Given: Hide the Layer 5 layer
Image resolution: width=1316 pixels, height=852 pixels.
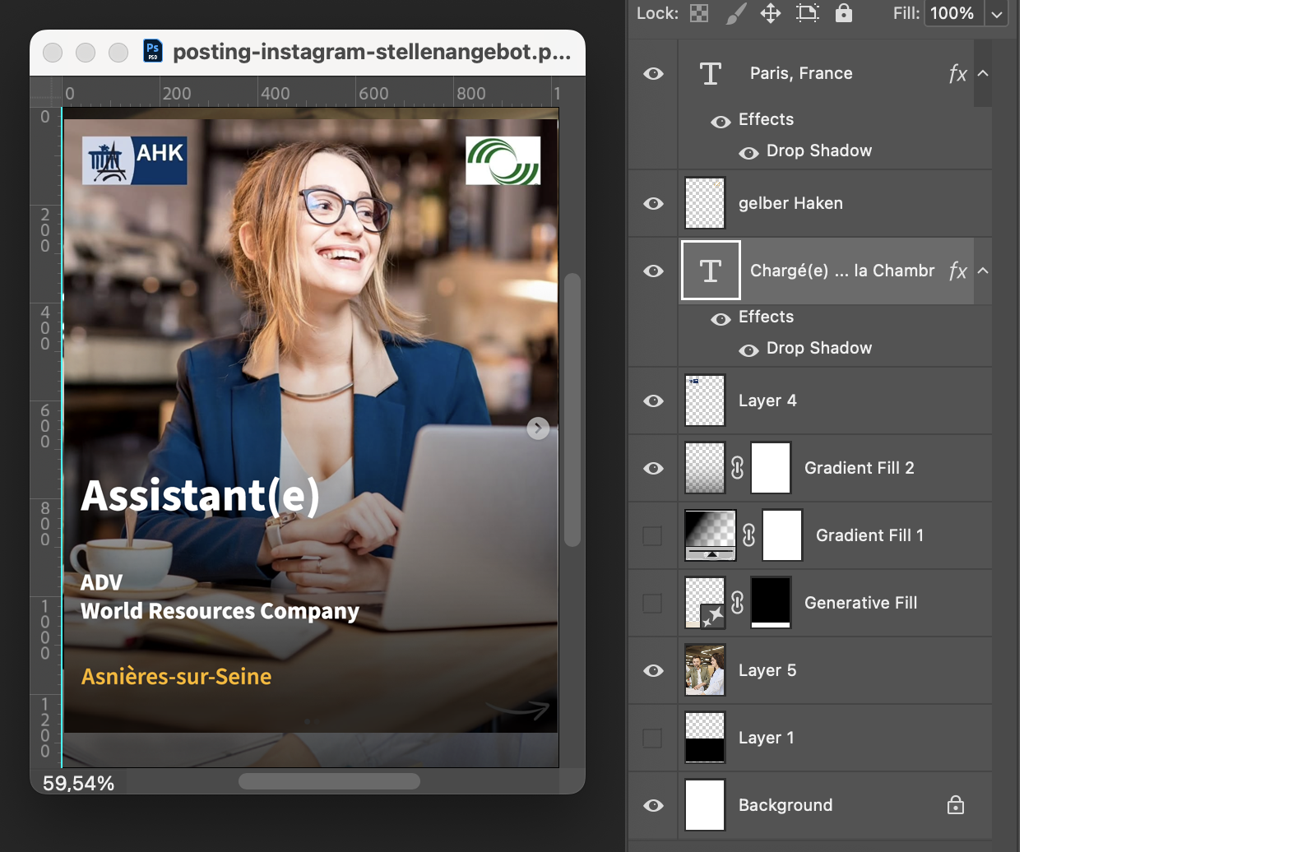Looking at the screenshot, I should click(654, 670).
